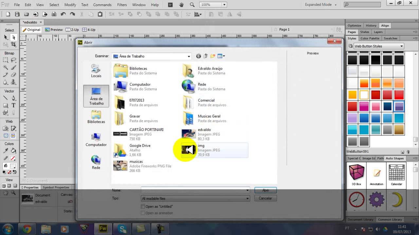Select the Rectangle vector tool
This screenshot has height=235, width=419.
point(6,105)
